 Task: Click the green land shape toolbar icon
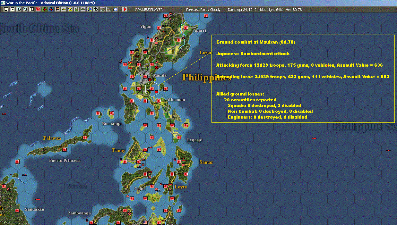(x=76, y=9)
